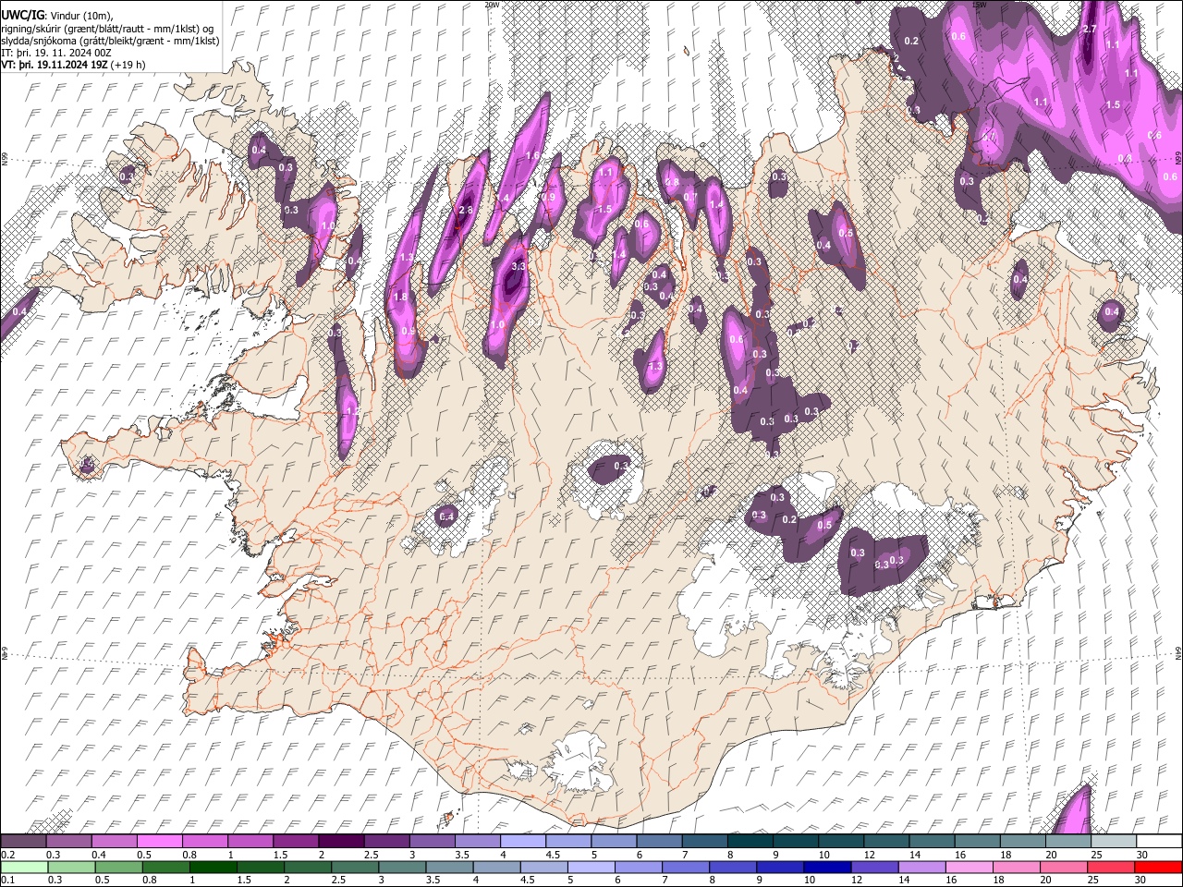Click the VT valid time '19Z' line
The width and height of the screenshot is (1183, 887).
[54, 66]
